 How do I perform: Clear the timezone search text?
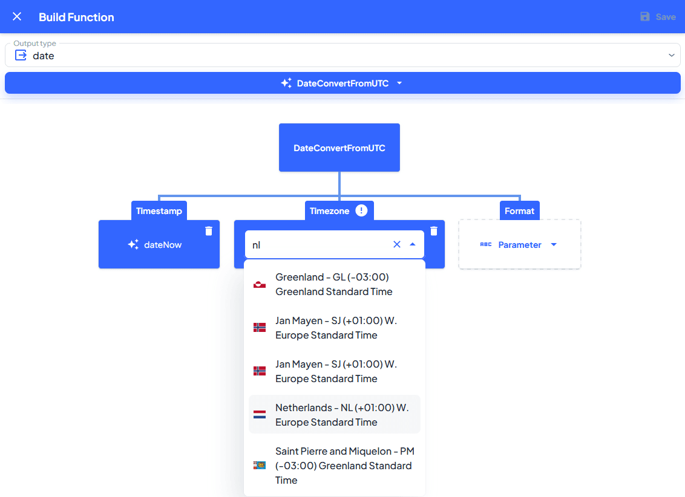pos(397,244)
